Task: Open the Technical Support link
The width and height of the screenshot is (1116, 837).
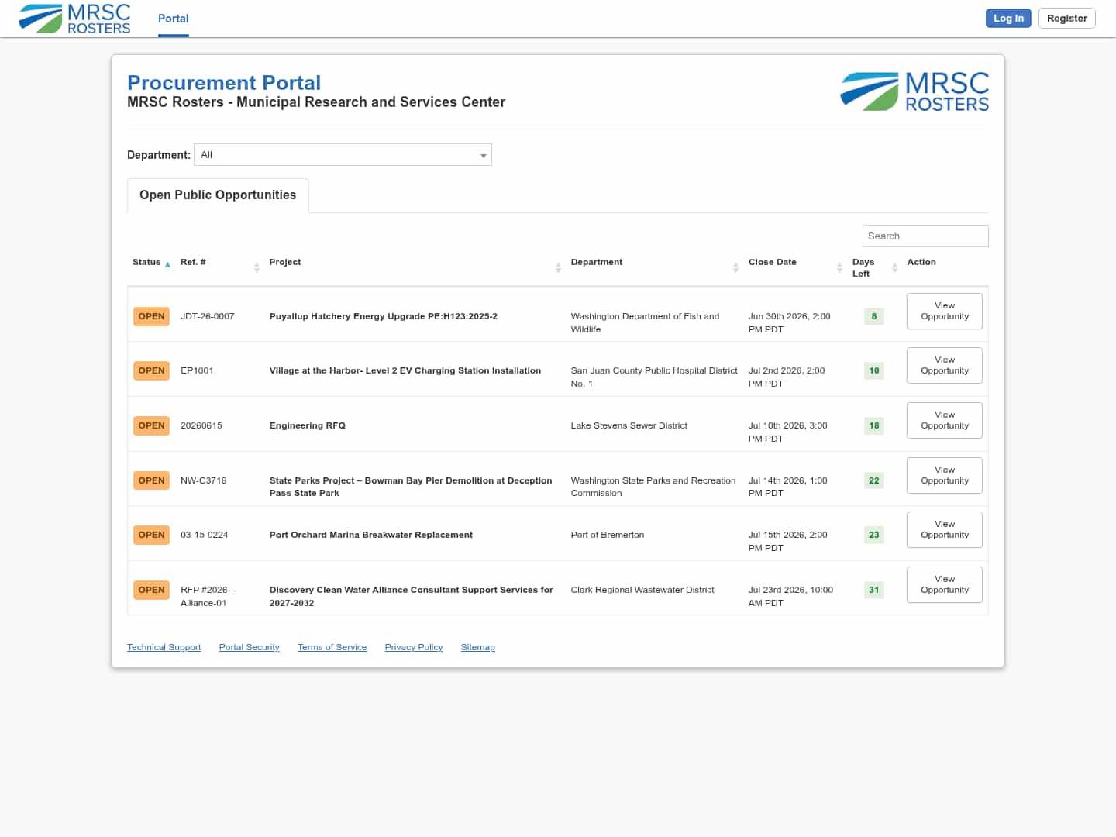Action: point(164,647)
